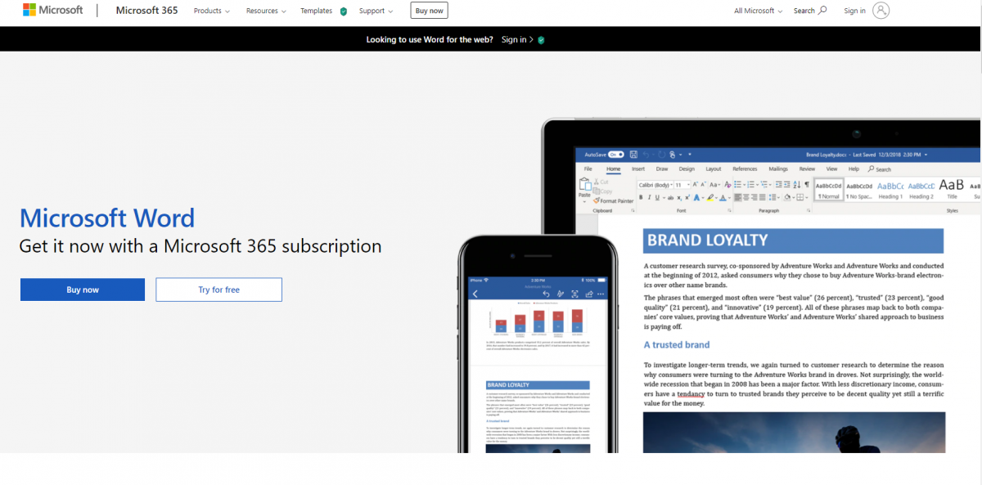Click the paragraph marks pilcrow icon
This screenshot has height=485, width=982.
807,185
